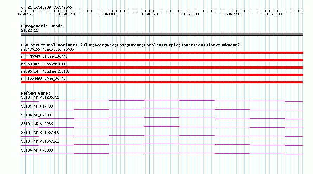Click the red bar under nsv587461

tap(162, 67)
